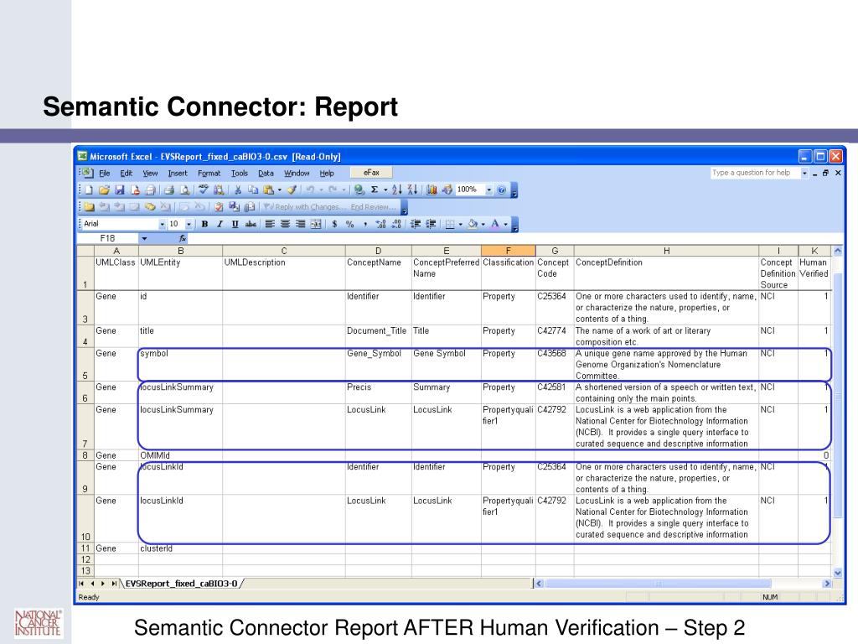Click the Paste clipboard icon
Image resolution: width=858 pixels, height=644 pixels.
[268, 190]
